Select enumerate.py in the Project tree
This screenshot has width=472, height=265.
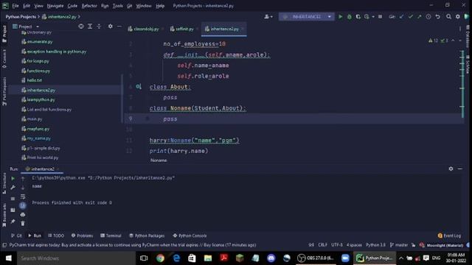point(39,42)
